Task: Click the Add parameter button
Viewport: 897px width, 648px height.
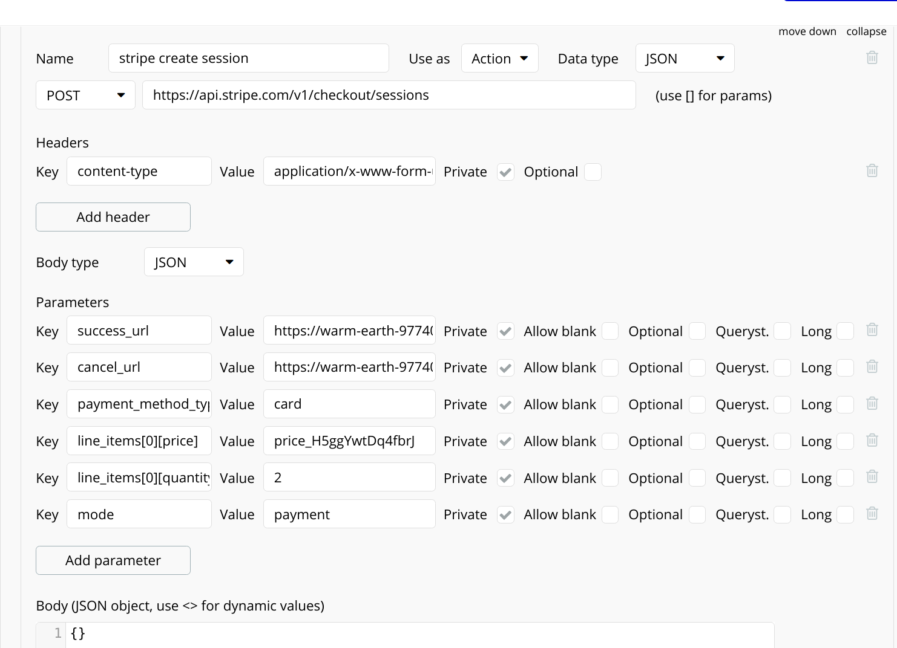Action: [x=113, y=560]
